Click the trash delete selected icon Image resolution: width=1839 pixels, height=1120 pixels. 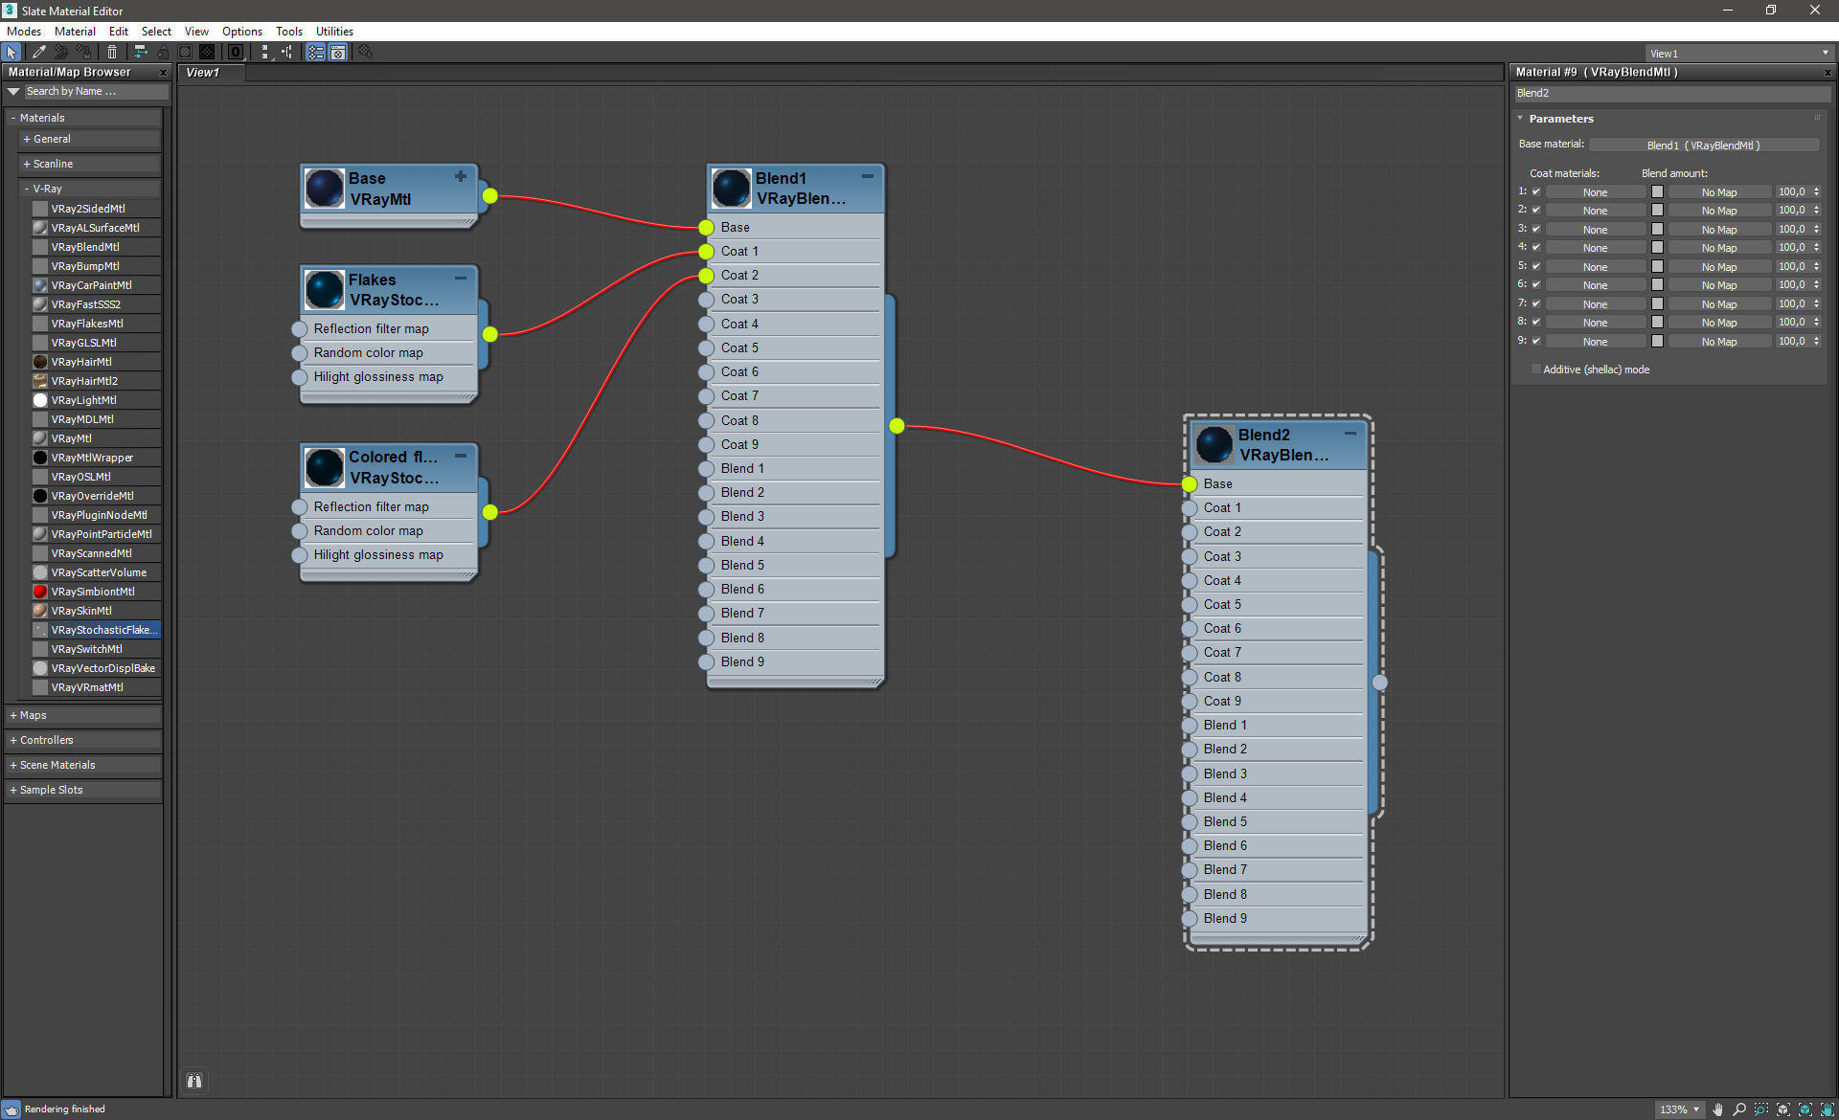point(112,53)
